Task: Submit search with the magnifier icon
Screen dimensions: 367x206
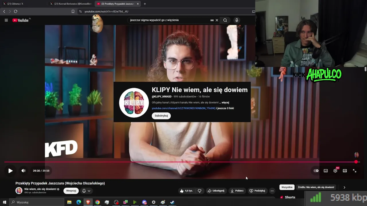Action: click(x=225, y=20)
